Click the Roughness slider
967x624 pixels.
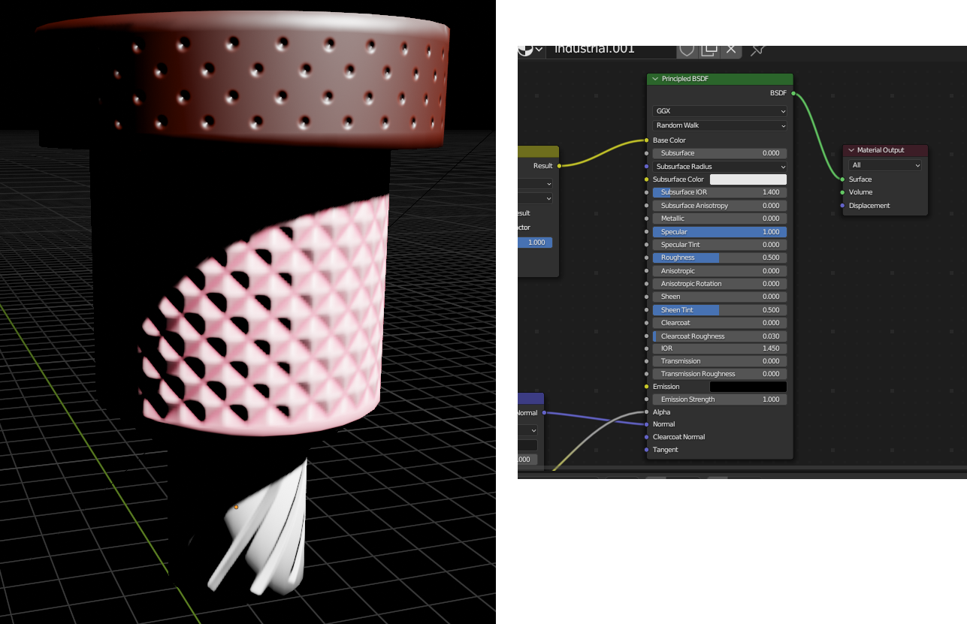click(720, 258)
